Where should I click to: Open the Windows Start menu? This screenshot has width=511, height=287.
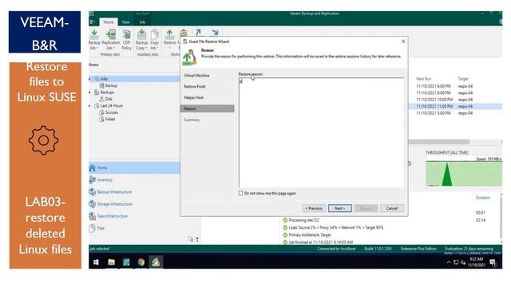pyautogui.click(x=96, y=262)
